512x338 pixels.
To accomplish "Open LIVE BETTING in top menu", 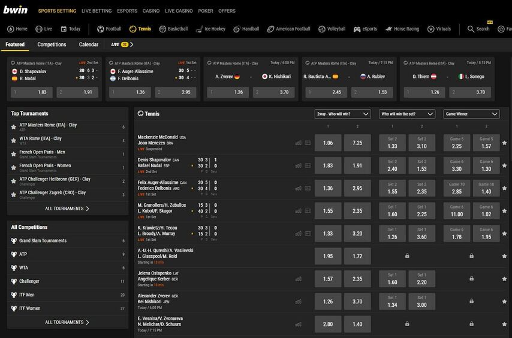I will click(97, 11).
